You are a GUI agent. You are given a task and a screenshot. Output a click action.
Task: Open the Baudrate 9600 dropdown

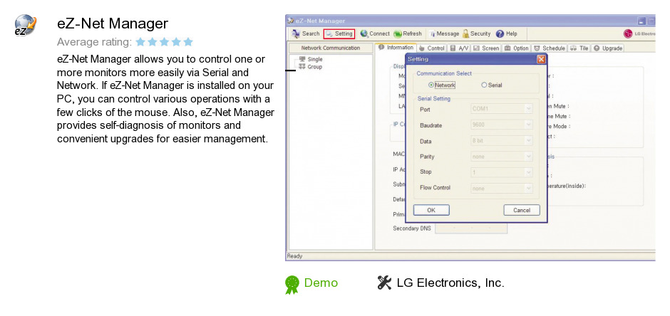pos(502,125)
